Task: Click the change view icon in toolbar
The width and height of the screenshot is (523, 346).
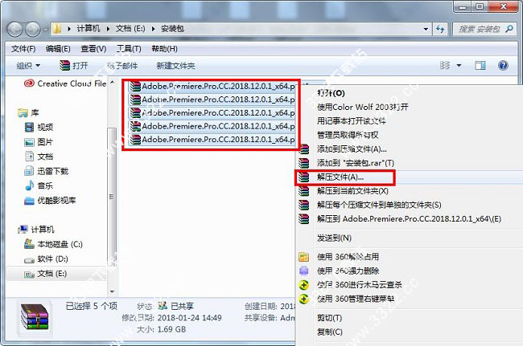Action: [x=445, y=65]
